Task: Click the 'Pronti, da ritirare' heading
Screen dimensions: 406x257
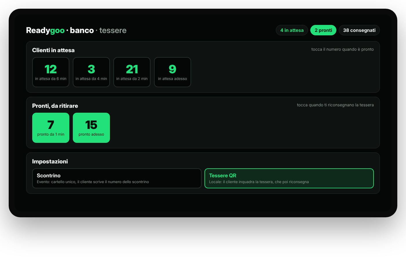Action: tap(55, 106)
